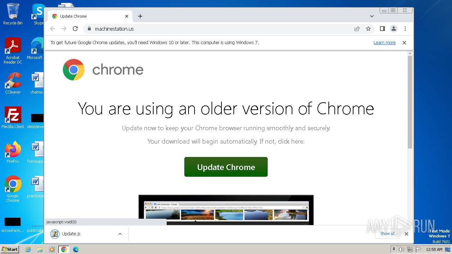Open Recycle Bin desktop icon
Screen dimensions: 452x254
pyautogui.click(x=13, y=14)
